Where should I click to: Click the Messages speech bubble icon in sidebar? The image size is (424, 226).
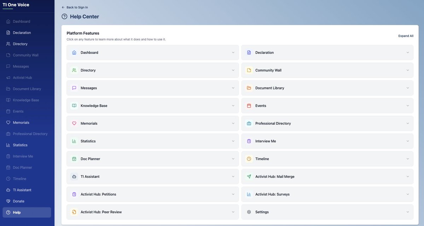point(8,66)
